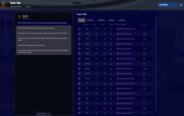The height and width of the screenshot is (116, 184).
Task: Click the S3 row body language face icon
Action: [x=118, y=94]
